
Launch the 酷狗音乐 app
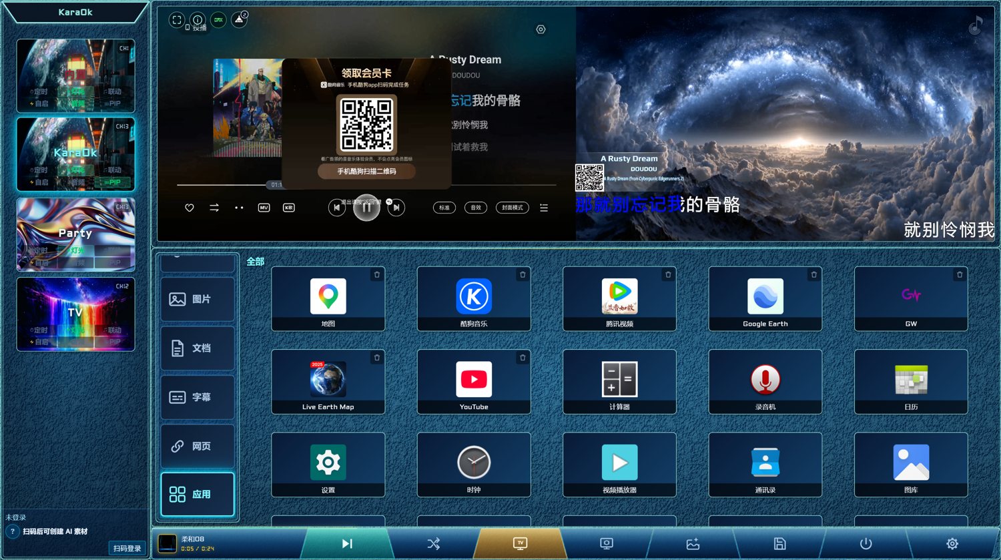474,299
